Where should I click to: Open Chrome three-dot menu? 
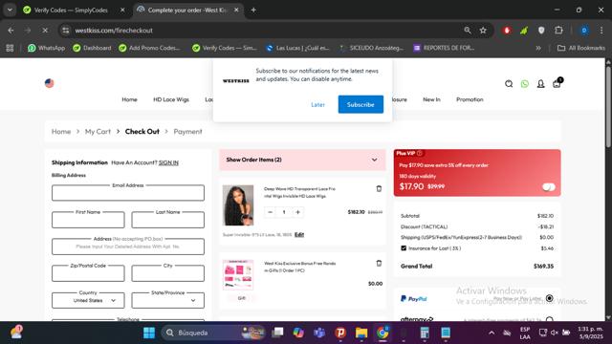click(601, 31)
